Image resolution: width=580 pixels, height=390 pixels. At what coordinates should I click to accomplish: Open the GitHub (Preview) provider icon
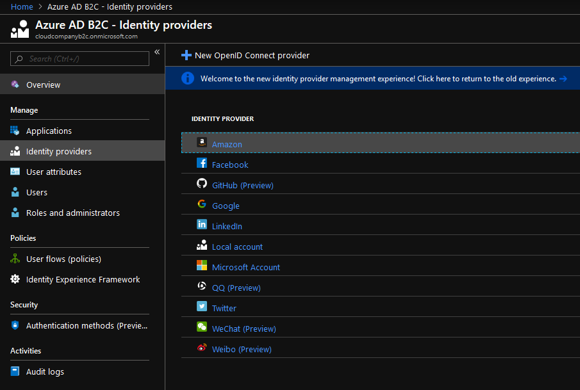coord(201,184)
